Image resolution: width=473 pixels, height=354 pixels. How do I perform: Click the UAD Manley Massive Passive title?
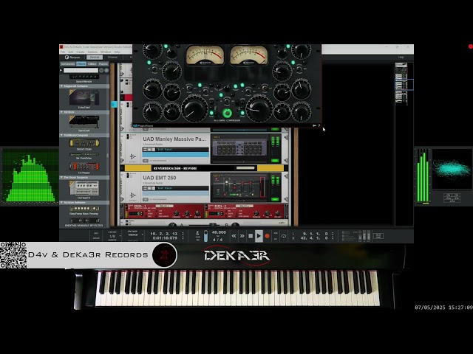(x=174, y=139)
